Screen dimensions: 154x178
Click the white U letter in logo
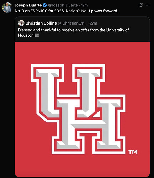[68, 91]
